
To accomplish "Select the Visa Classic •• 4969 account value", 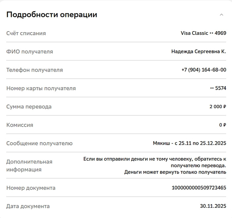I will click(203, 33).
